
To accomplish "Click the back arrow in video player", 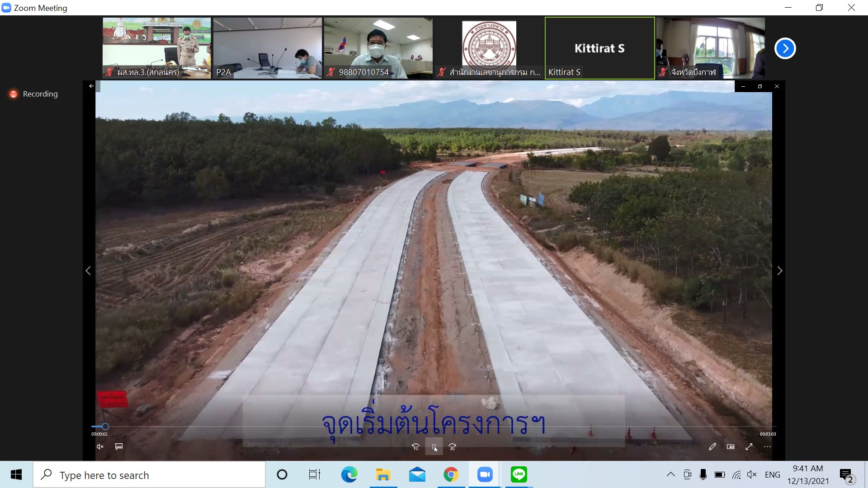I will point(91,86).
